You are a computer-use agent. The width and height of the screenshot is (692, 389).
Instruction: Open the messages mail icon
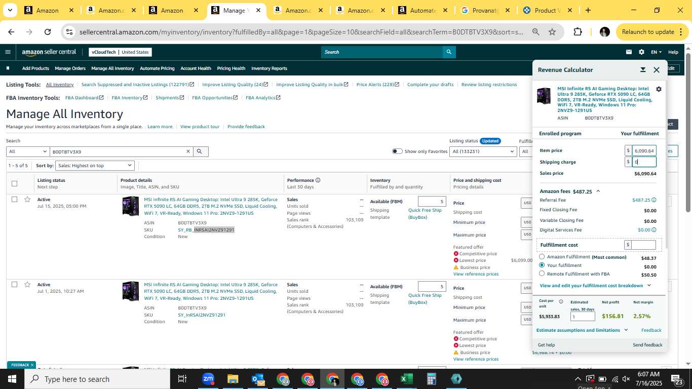click(629, 52)
